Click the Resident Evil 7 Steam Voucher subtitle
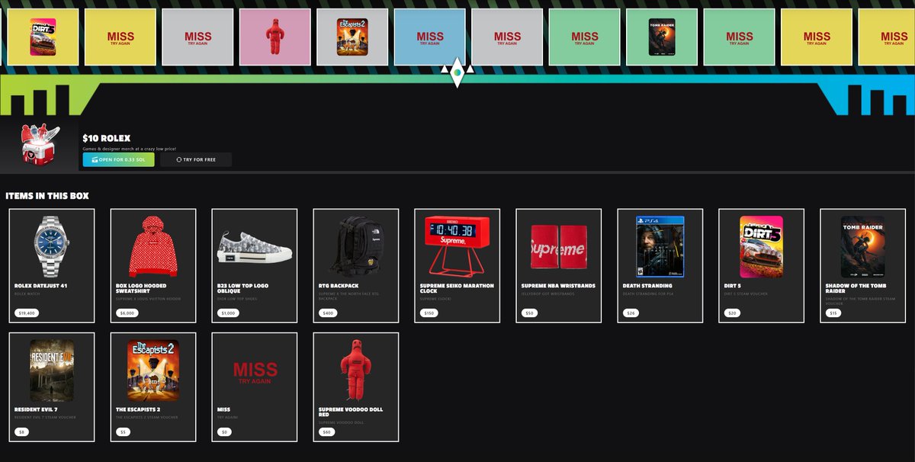Image resolution: width=915 pixels, height=462 pixels. [x=45, y=417]
